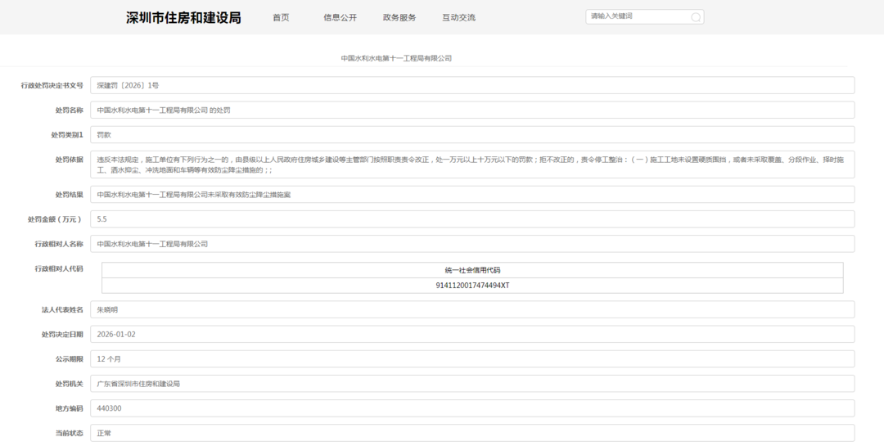The height and width of the screenshot is (446, 884).
Task: Click the 法人代表姓名 field 朱晓明
Action: [471, 310]
